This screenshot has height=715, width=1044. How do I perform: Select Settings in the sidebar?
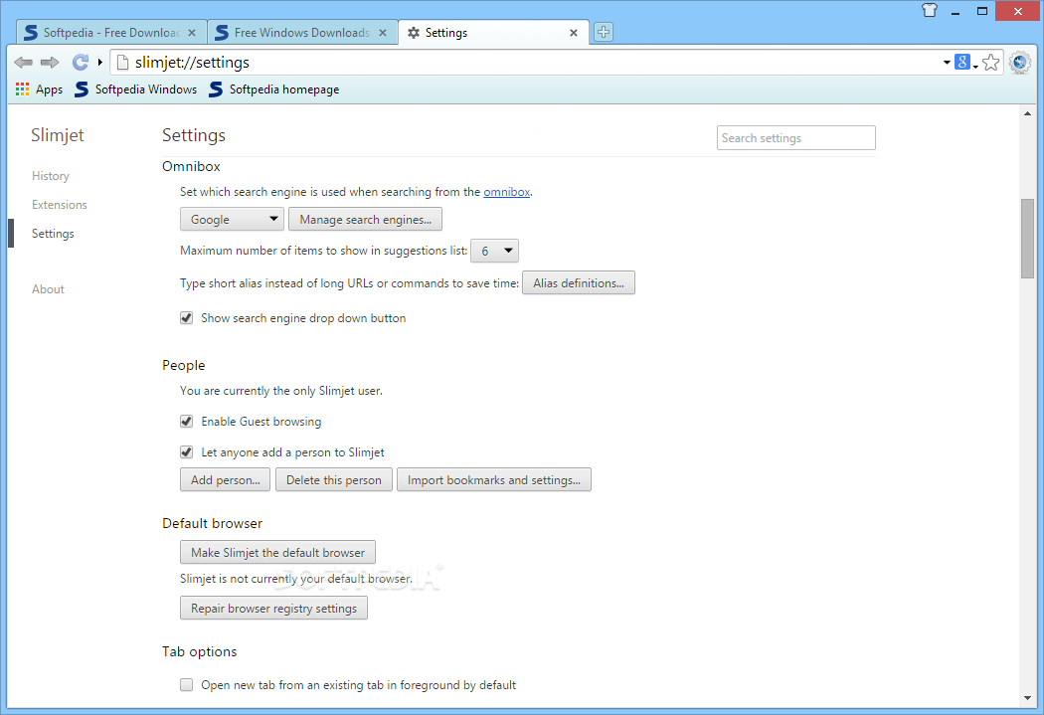click(54, 234)
